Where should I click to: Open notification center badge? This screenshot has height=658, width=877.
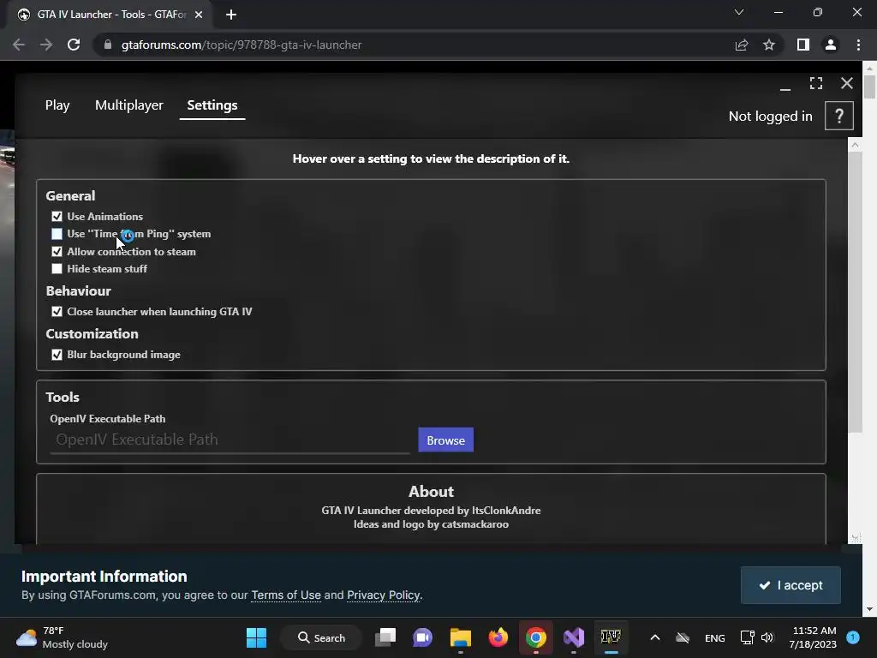tap(853, 637)
